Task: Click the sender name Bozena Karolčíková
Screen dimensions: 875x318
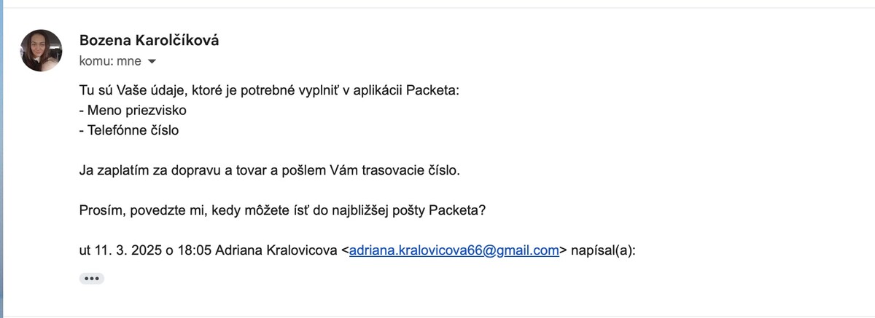Action: (149, 40)
